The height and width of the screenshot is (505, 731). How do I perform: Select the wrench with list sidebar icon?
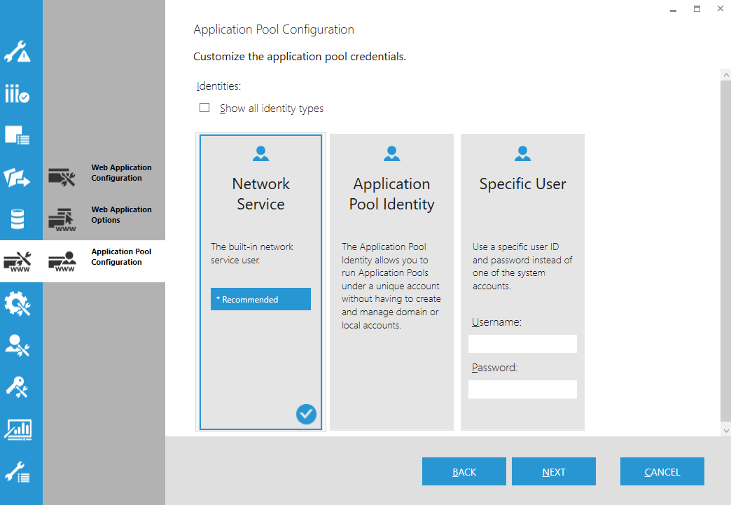point(18,472)
